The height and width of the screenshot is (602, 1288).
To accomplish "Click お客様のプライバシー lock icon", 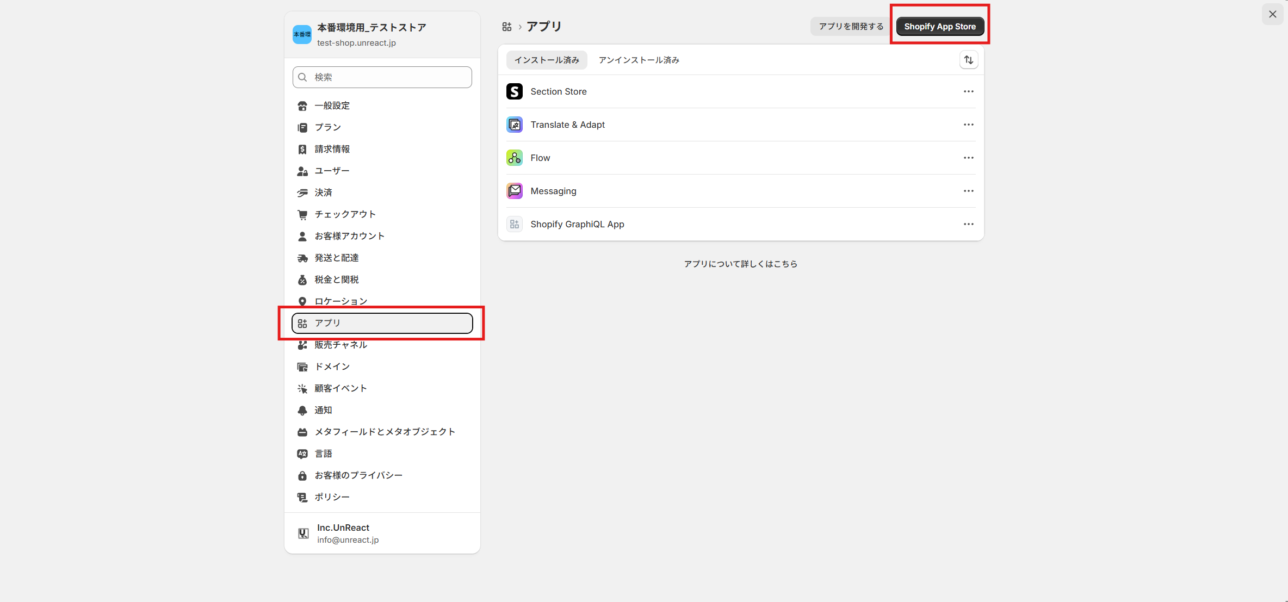I will tap(302, 475).
